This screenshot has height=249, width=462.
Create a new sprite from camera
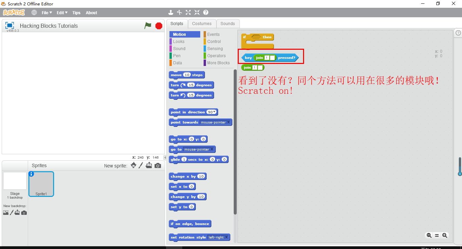(158, 165)
